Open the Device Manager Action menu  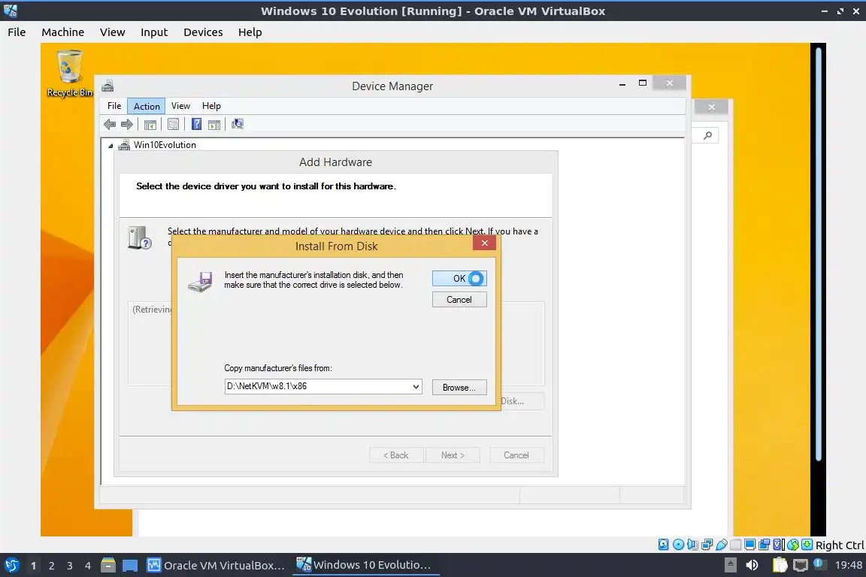click(147, 106)
